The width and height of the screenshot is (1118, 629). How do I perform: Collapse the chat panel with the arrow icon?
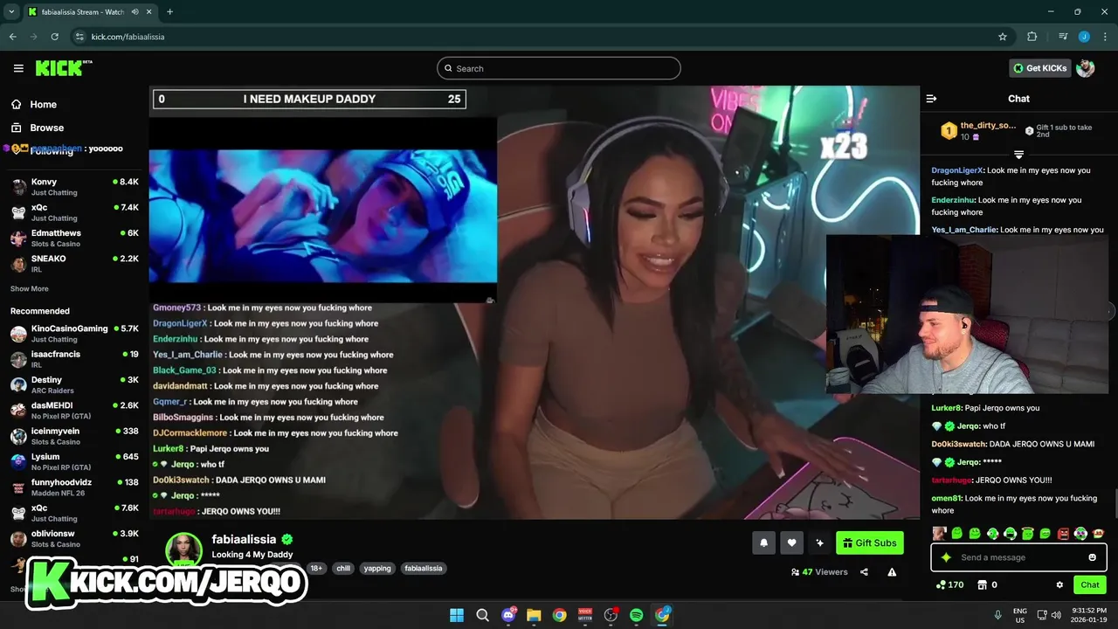[x=931, y=99]
